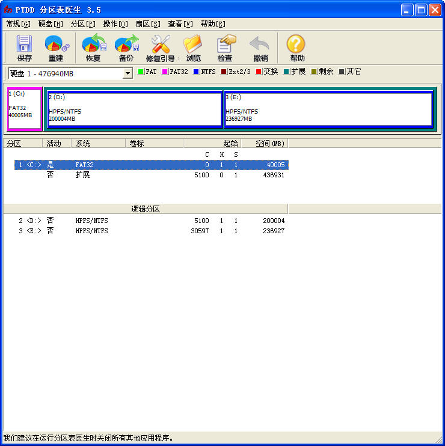The width and height of the screenshot is (445, 446).
Task: Click the 备份 (Backup) toolbar icon
Action: pyautogui.click(x=126, y=44)
